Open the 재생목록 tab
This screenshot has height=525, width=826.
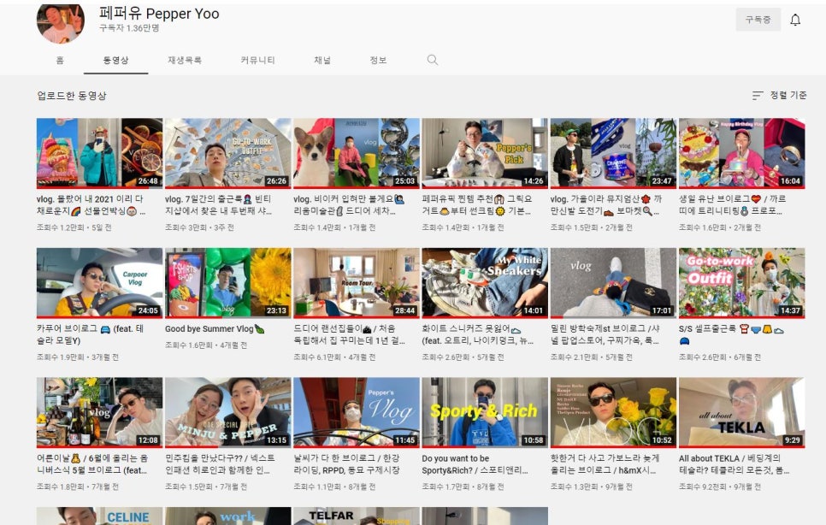click(185, 60)
